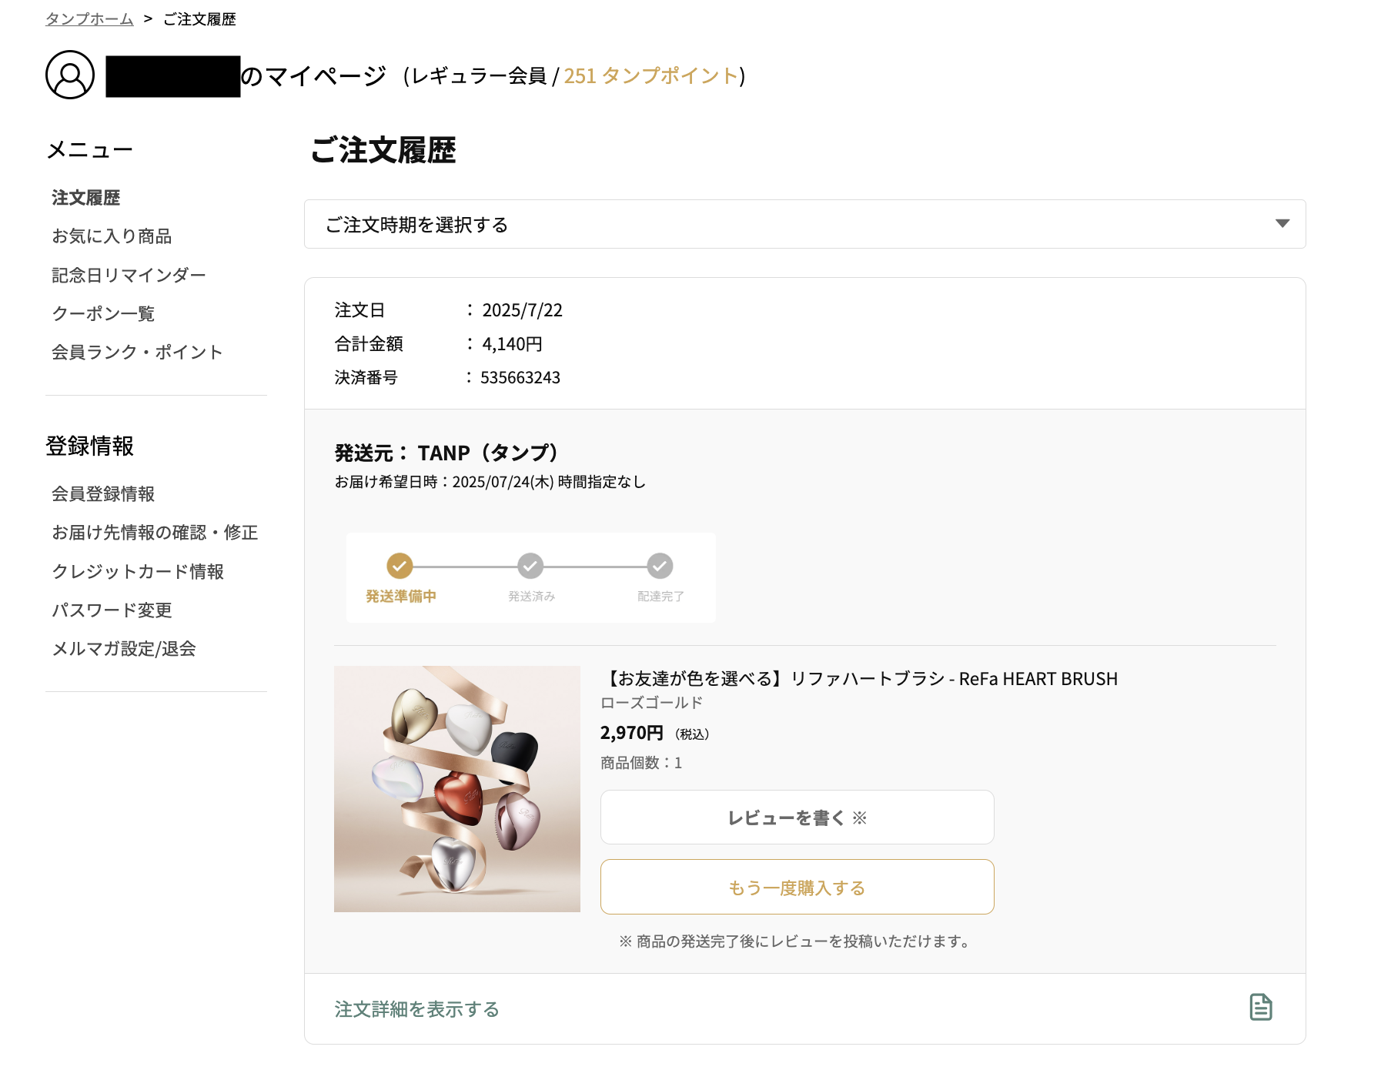The height and width of the screenshot is (1070, 1381).
Task: Select 注文履歴 in the menu
Action: coord(85,198)
